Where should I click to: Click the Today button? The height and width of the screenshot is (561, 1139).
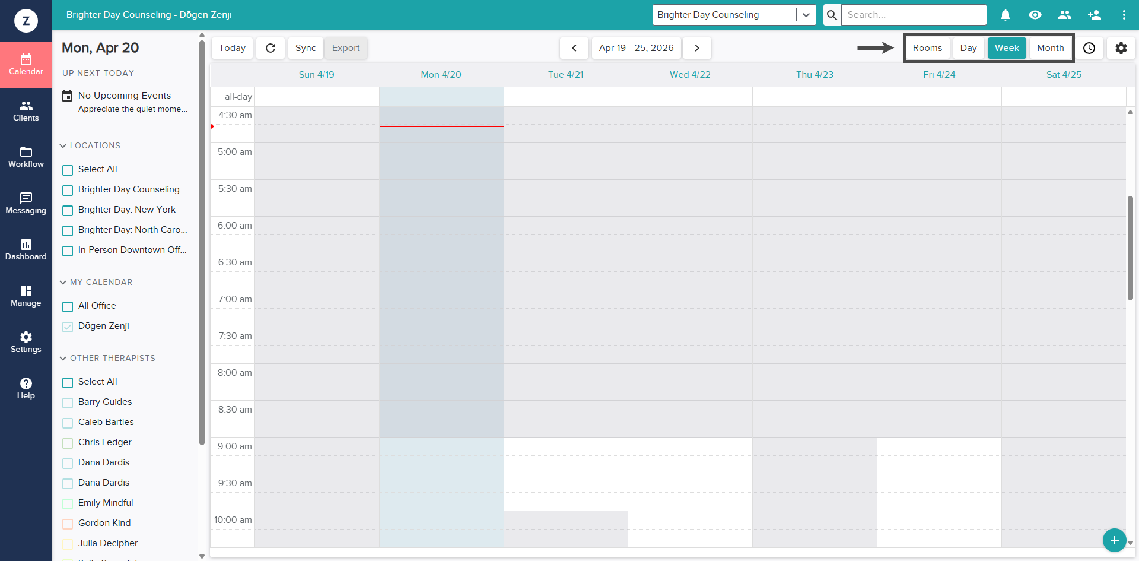tap(232, 48)
